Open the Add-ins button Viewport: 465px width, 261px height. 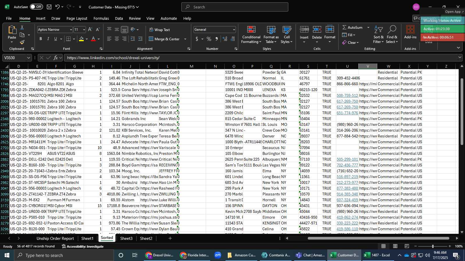pos(410,32)
